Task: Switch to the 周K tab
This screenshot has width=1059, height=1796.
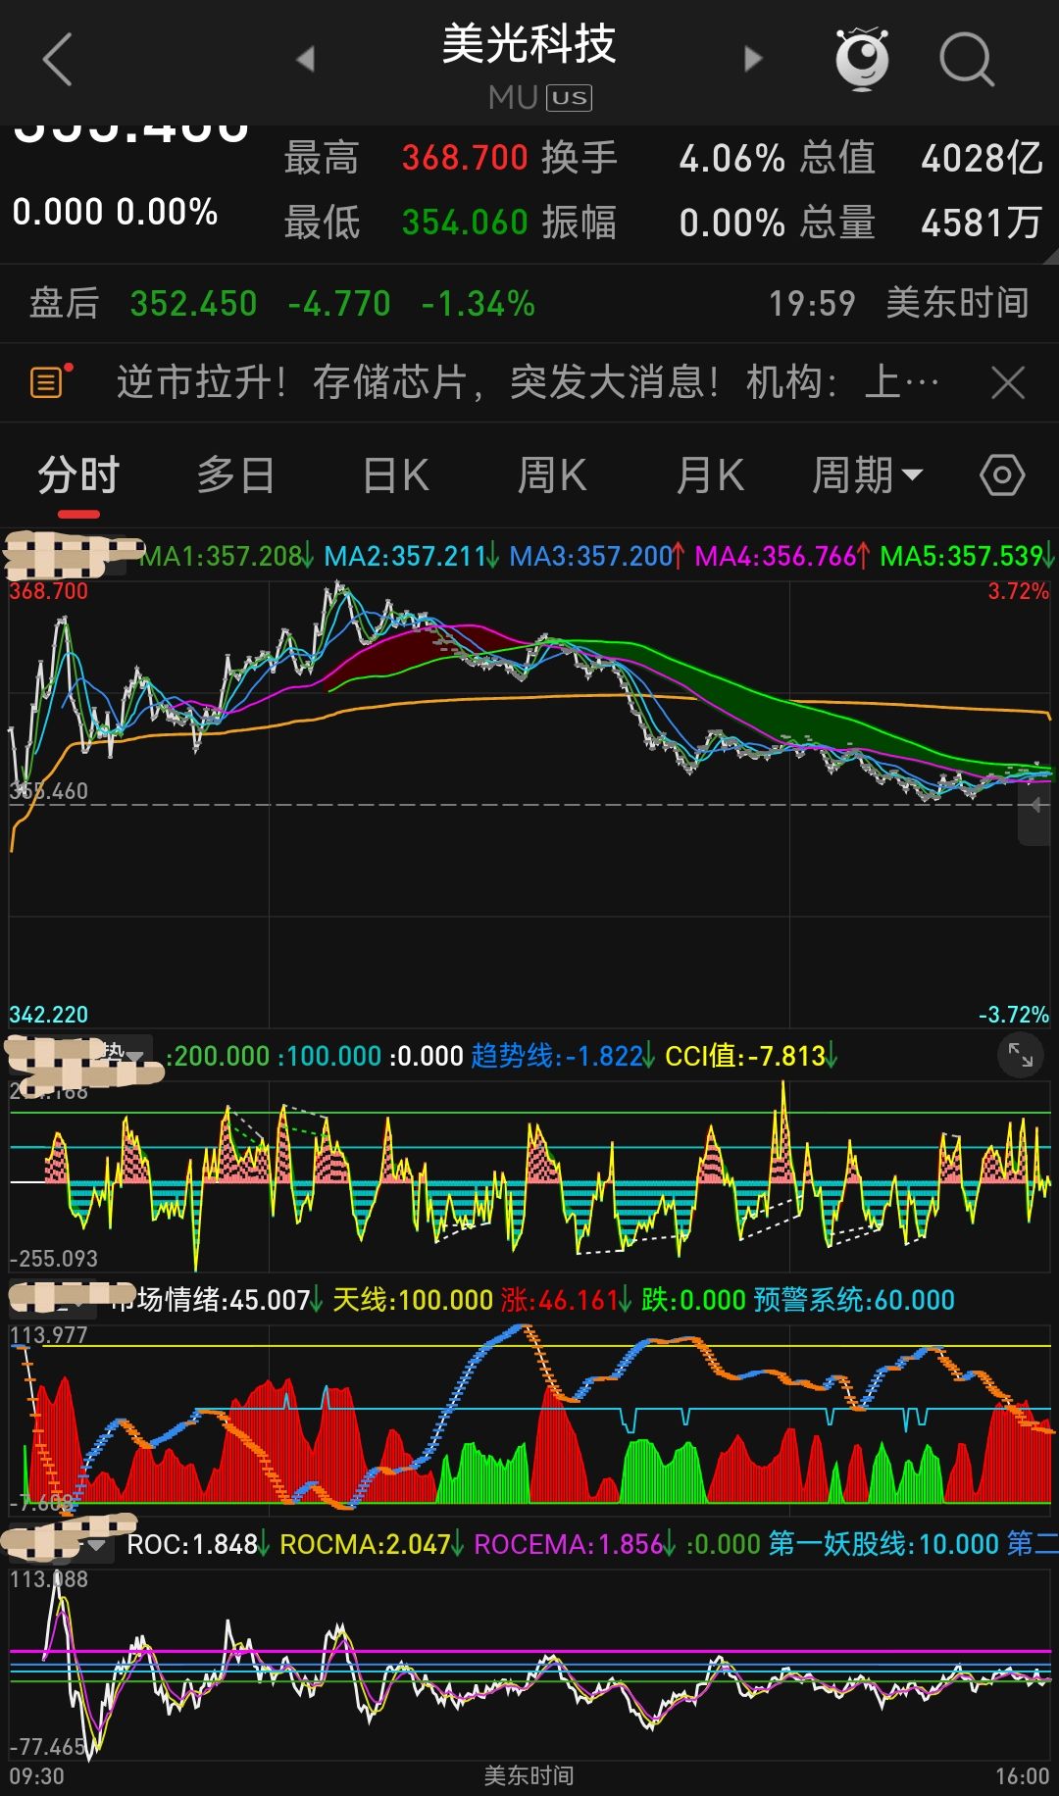Action: 551,476
